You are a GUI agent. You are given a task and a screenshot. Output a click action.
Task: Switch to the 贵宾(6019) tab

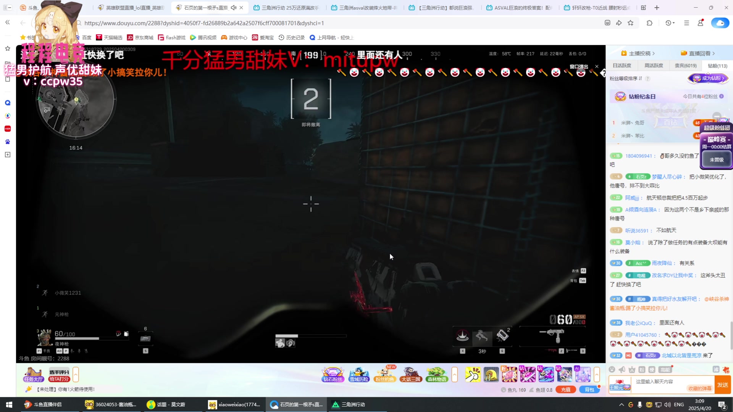pos(686,66)
